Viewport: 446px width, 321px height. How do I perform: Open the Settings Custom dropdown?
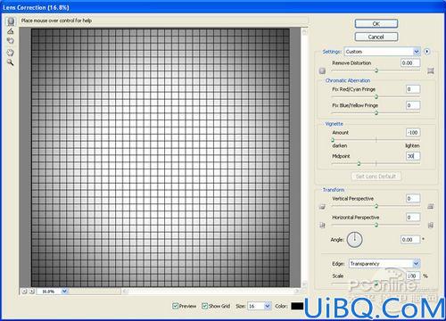pyautogui.click(x=382, y=52)
